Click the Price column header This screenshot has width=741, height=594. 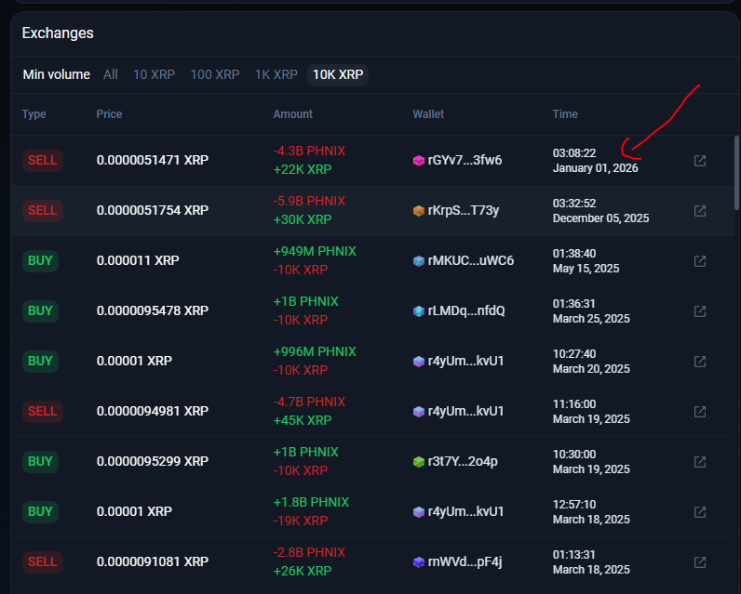[x=109, y=114]
